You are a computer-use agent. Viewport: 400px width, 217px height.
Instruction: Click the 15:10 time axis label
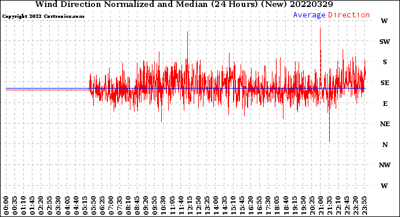tap(233, 206)
